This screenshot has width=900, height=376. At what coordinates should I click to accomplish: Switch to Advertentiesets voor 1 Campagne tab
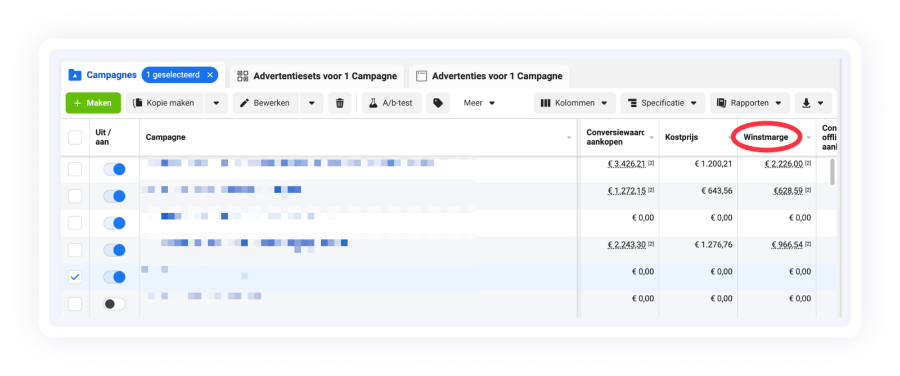[x=317, y=76]
